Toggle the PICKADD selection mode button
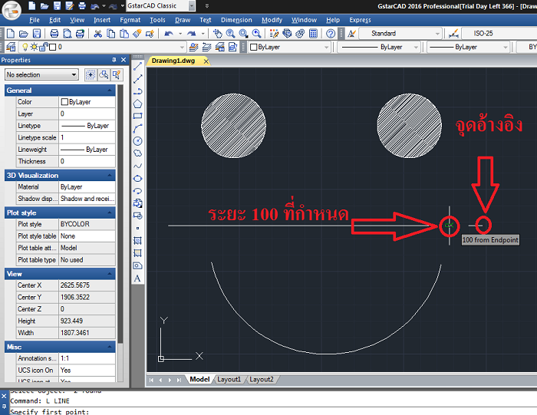This screenshot has width=537, height=415. click(91, 74)
